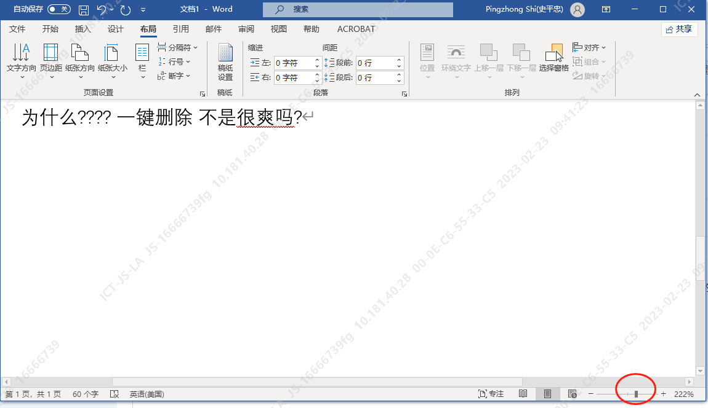Toggle the 自动保存 autosave switch
This screenshot has width=708, height=408.
[x=59, y=10]
